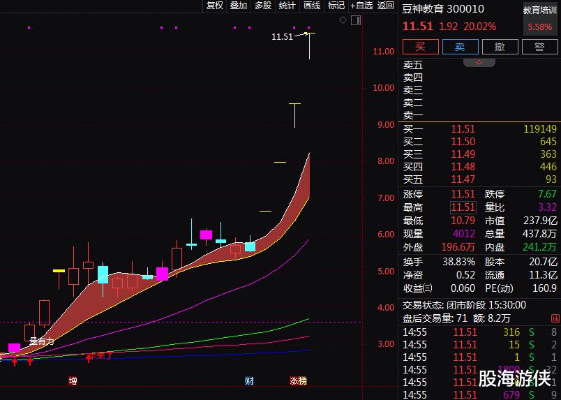This screenshot has height=400, width=561.
Task: Click the 返回 back button
Action: point(386,6)
